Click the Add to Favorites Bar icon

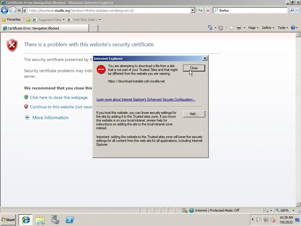[28, 20]
